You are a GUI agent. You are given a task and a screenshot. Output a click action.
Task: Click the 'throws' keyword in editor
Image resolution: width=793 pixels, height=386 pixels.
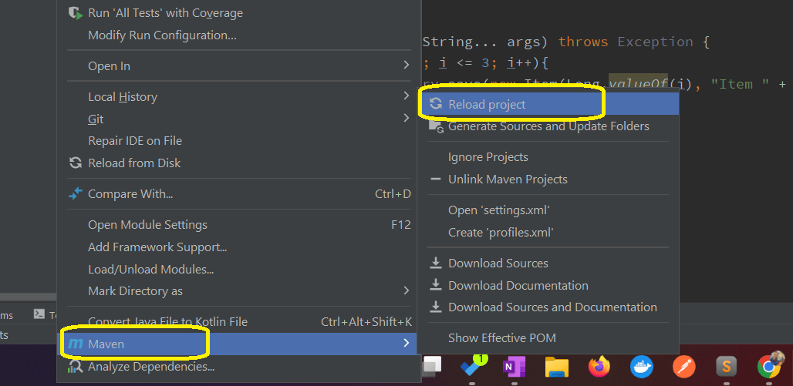point(583,42)
